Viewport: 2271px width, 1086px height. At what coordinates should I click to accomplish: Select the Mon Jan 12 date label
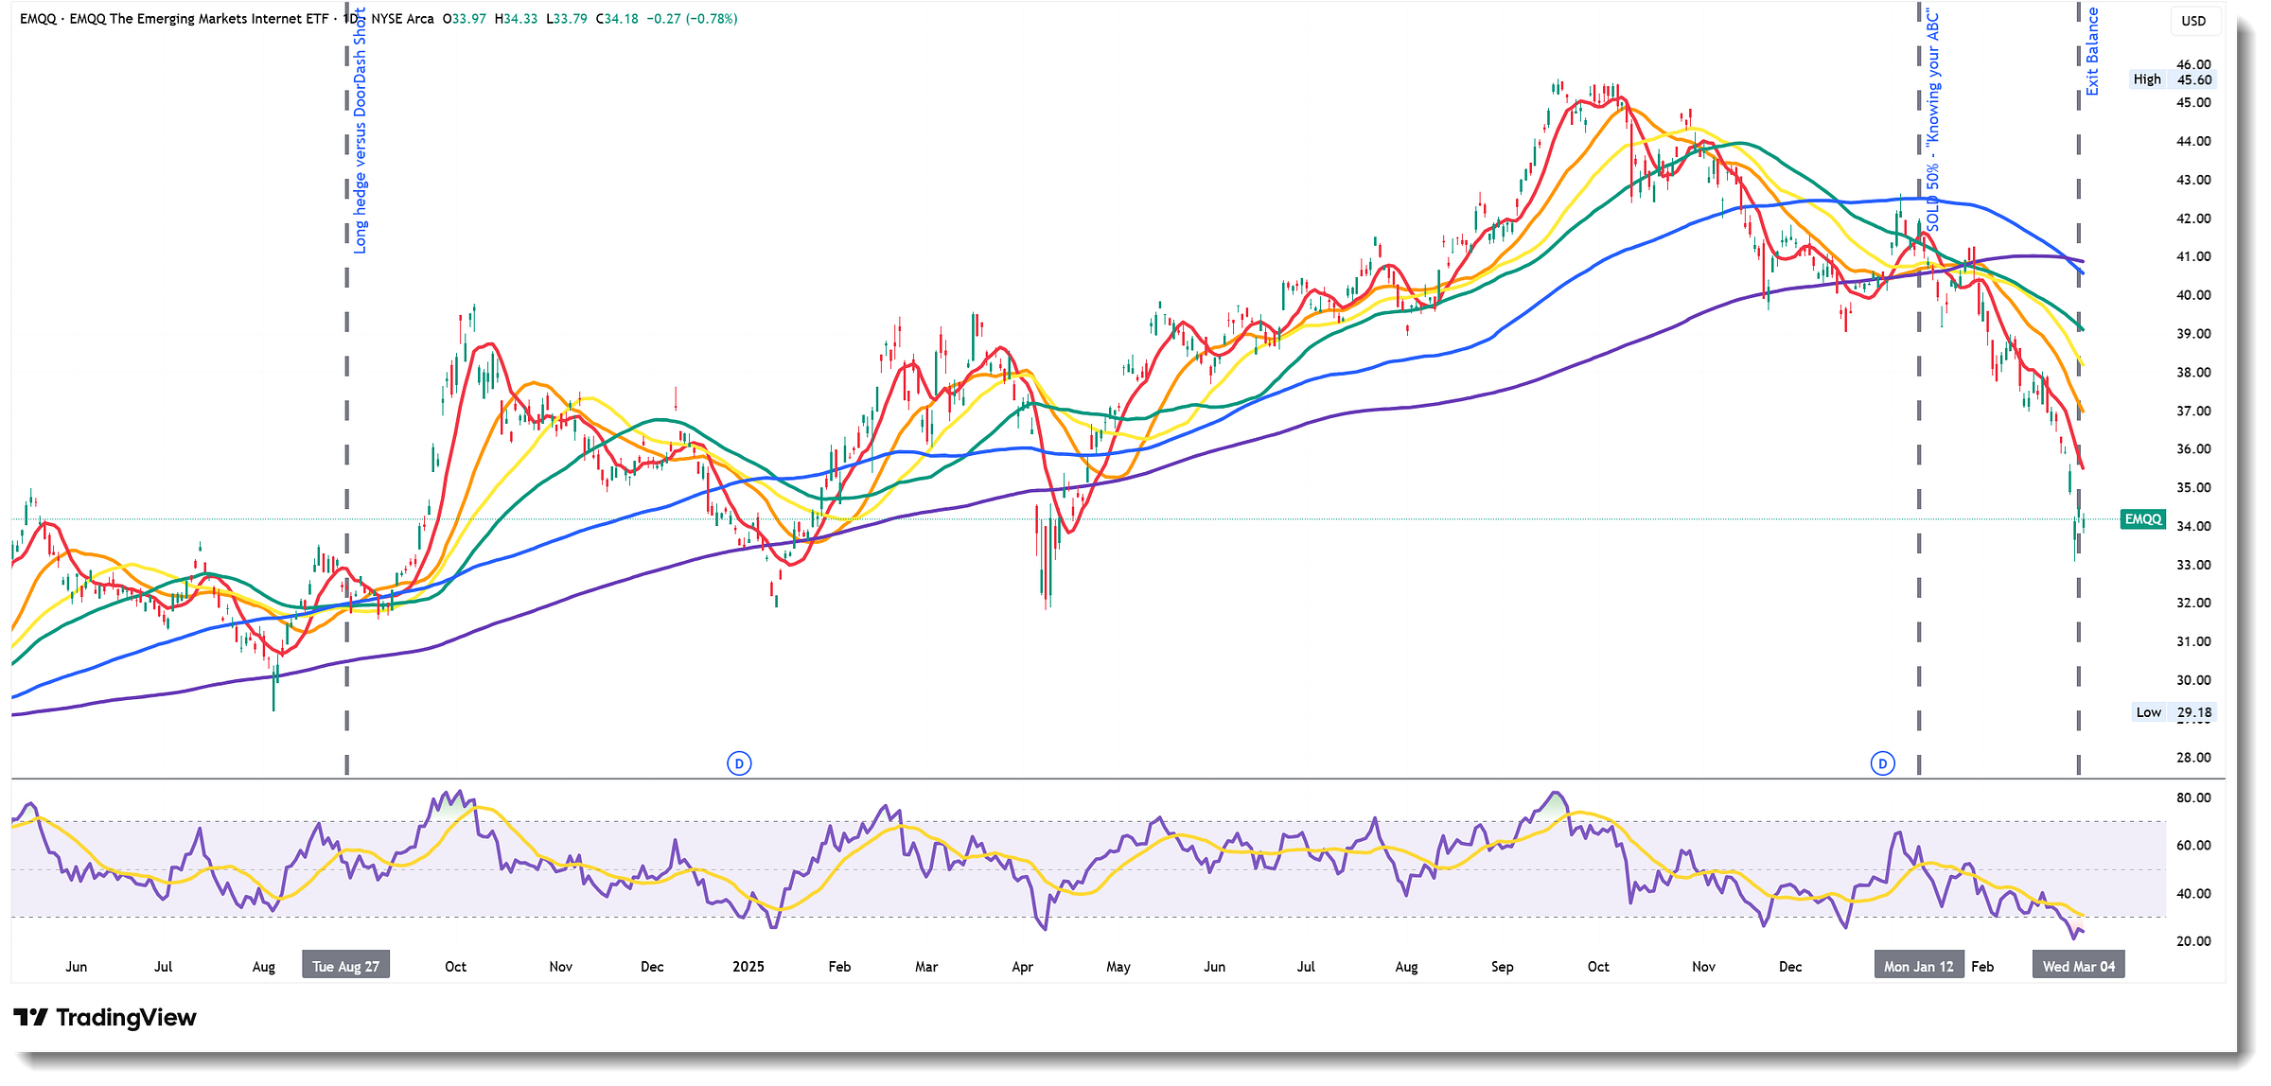coord(1918,966)
